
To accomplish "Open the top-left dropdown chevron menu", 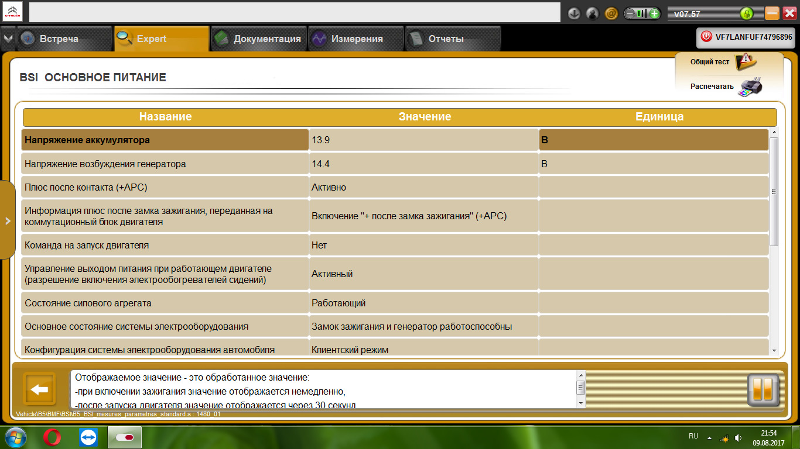I will tap(8, 39).
